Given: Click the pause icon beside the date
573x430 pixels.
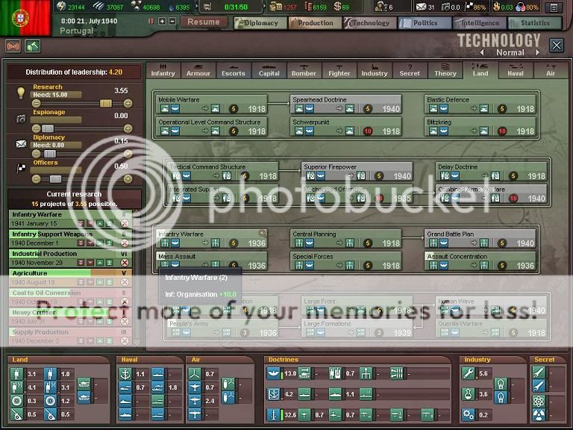Looking at the screenshot, I should coord(151,22).
